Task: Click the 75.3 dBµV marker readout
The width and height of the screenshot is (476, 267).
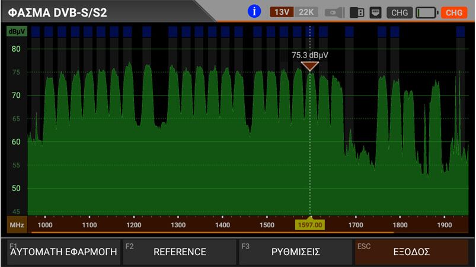Action: point(309,55)
